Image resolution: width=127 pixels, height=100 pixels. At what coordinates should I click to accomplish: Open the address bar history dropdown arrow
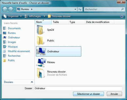pyautogui.click(x=75, y=9)
